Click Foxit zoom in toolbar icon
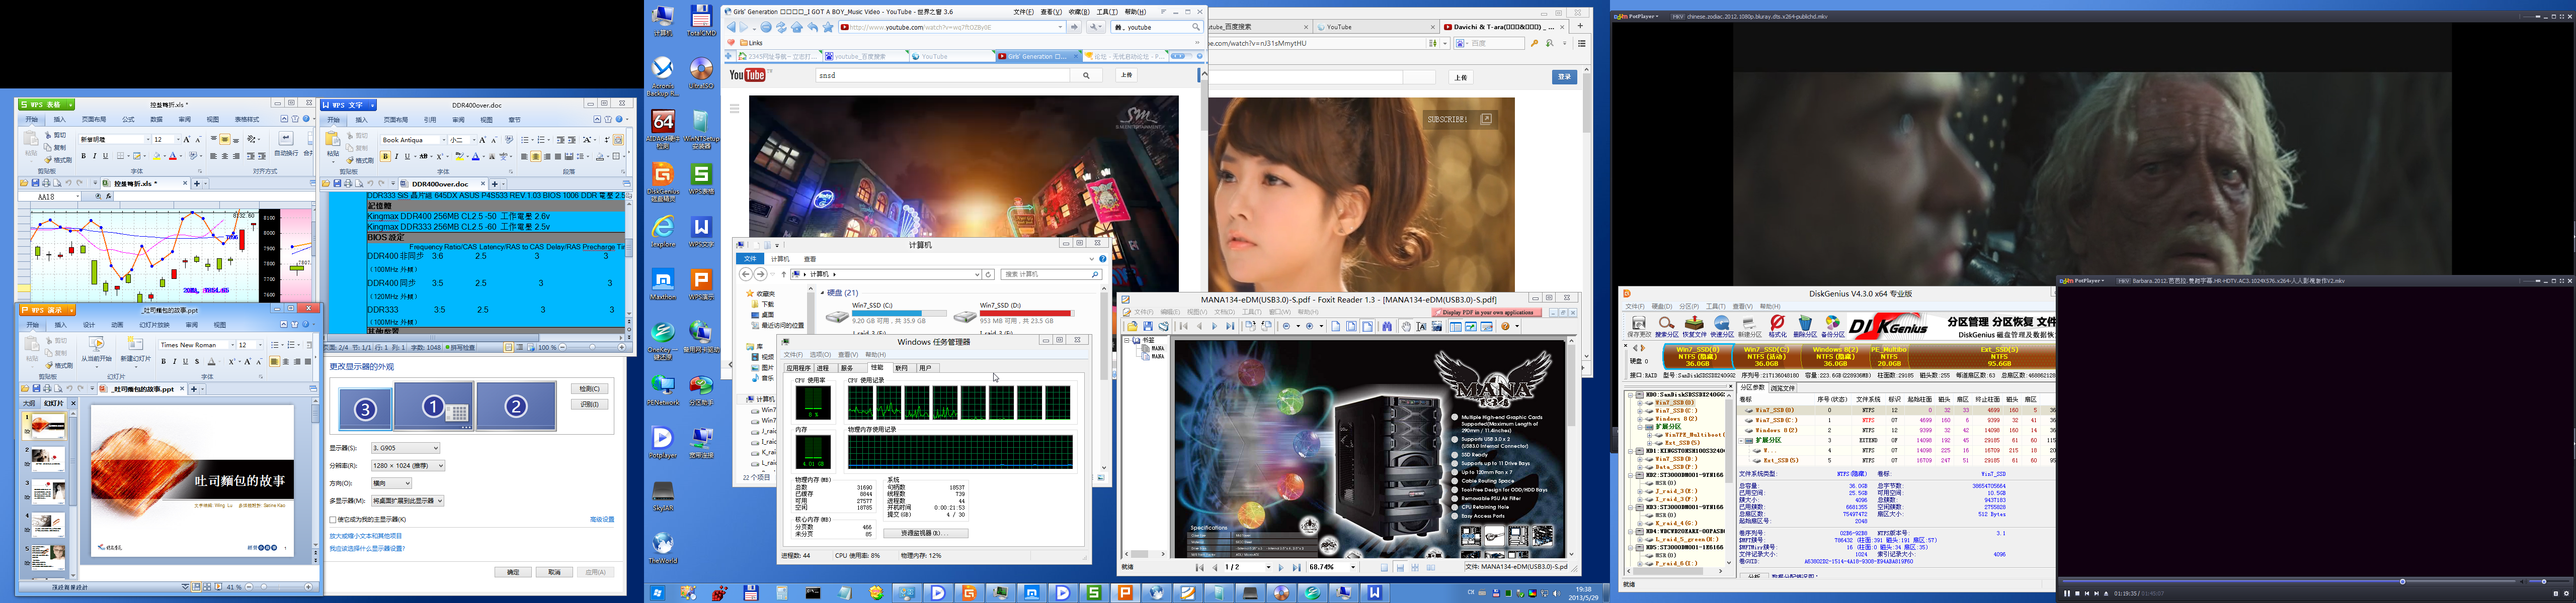This screenshot has width=2576, height=603. [x=1309, y=327]
